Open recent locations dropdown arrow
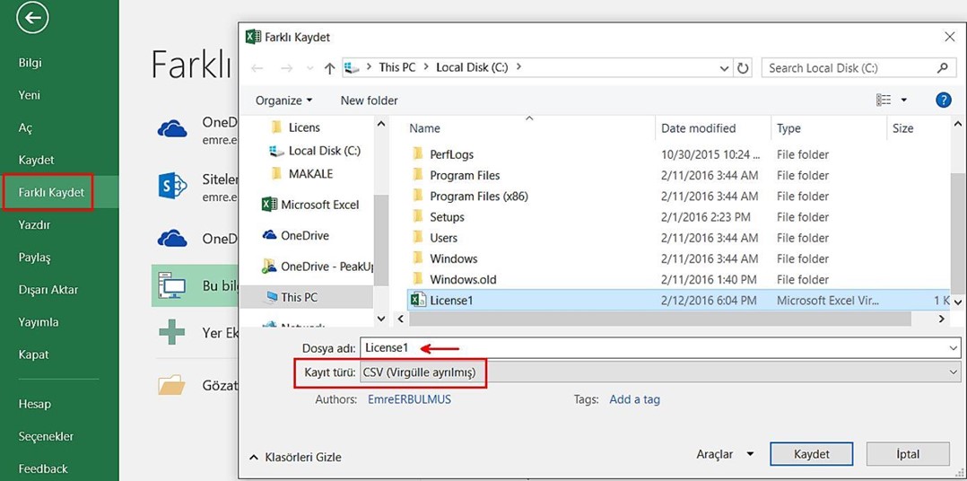Screen dimensions: 967x481 [x=309, y=68]
